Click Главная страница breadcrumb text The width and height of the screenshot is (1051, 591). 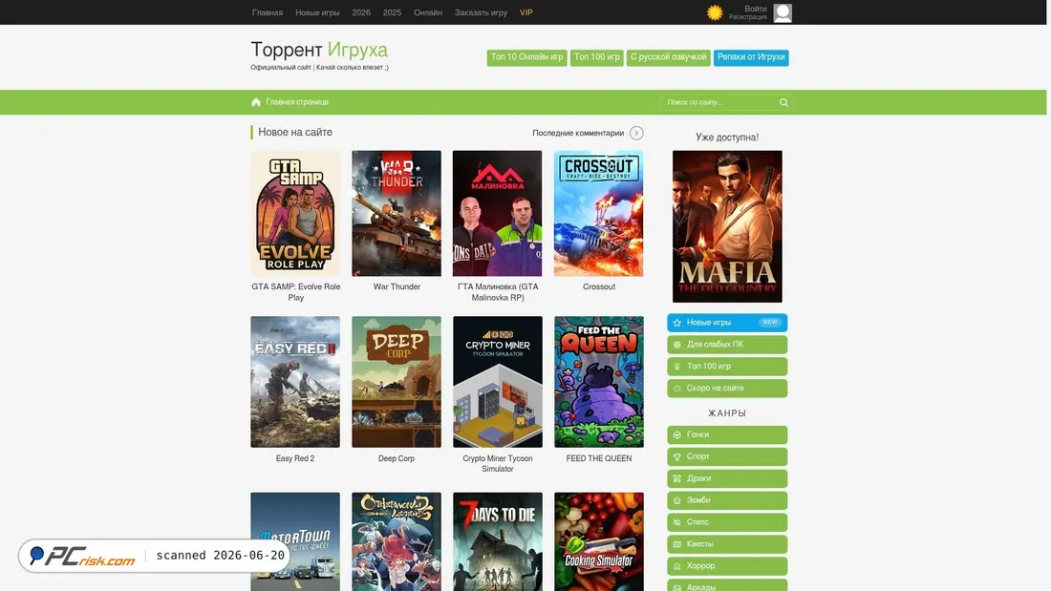[x=297, y=102]
